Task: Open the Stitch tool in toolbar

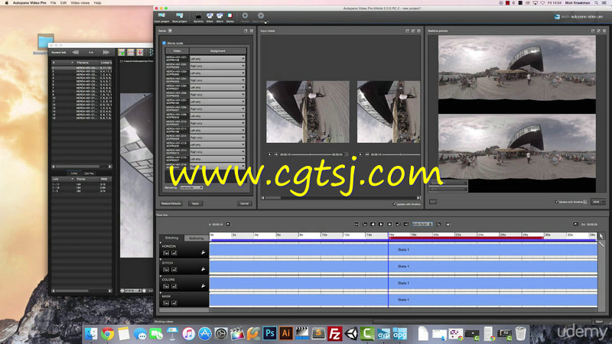Action: [210, 16]
